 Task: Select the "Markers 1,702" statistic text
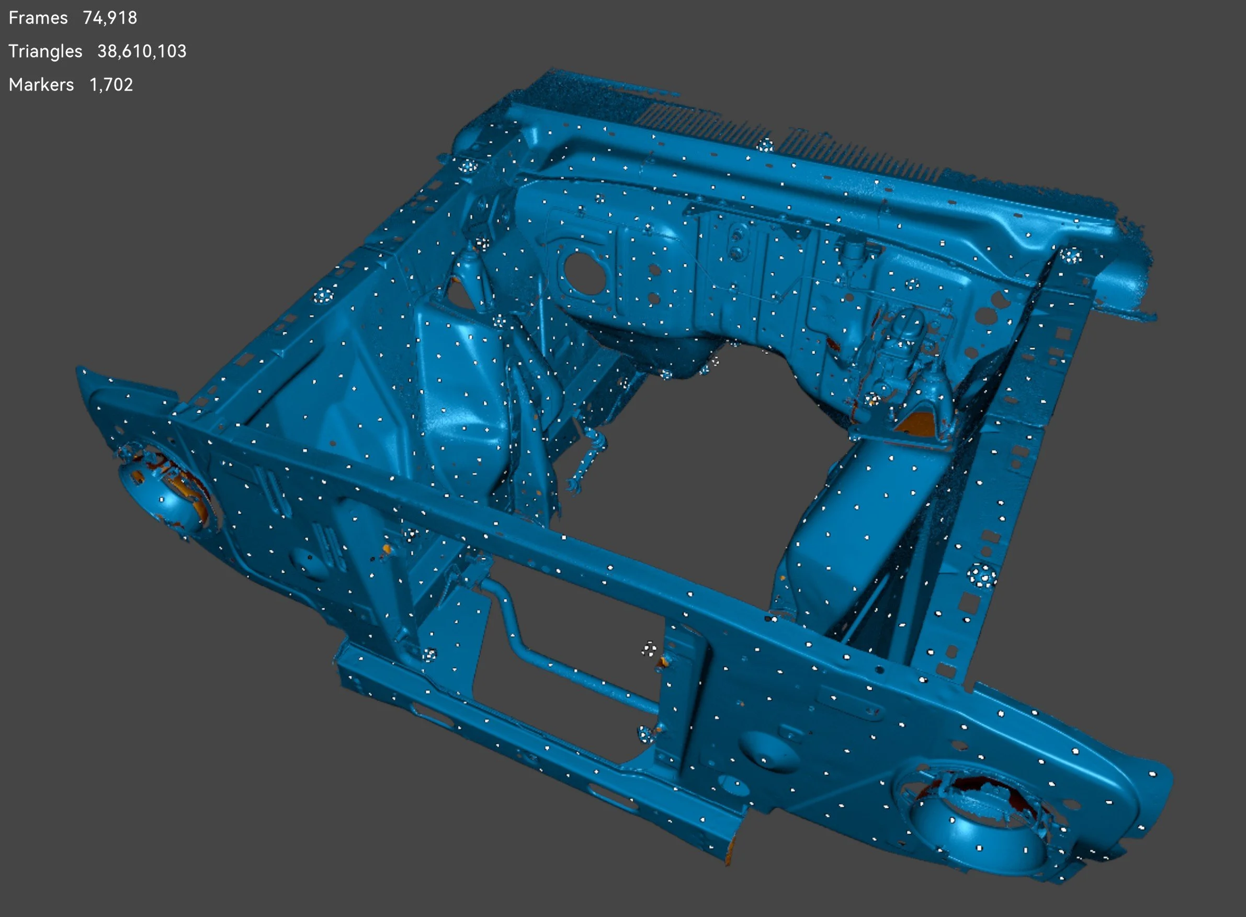pyautogui.click(x=71, y=84)
